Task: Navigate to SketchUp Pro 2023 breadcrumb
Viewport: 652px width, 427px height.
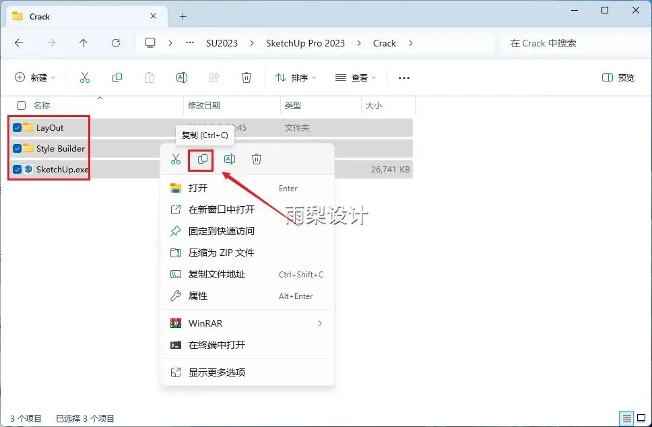Action: [x=305, y=43]
